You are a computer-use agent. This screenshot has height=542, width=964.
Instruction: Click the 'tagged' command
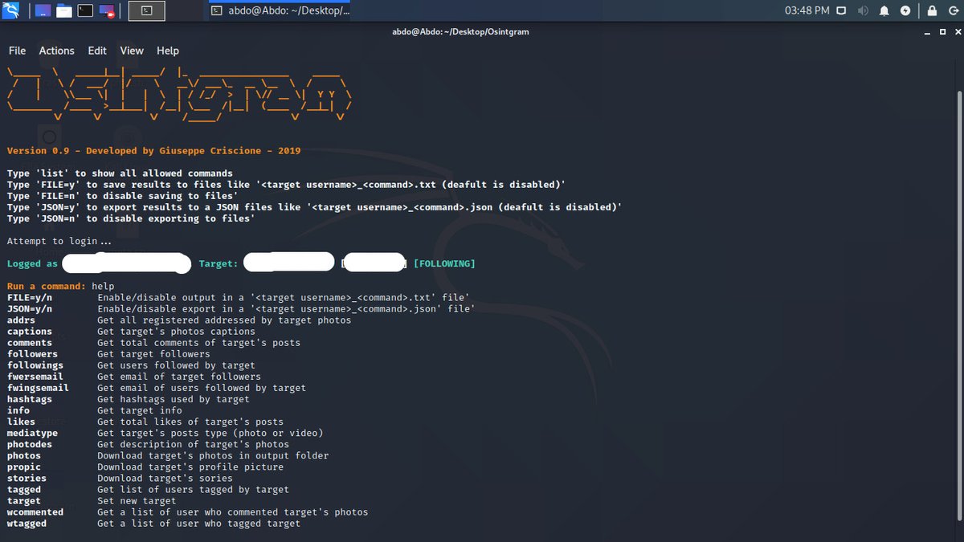(x=24, y=488)
